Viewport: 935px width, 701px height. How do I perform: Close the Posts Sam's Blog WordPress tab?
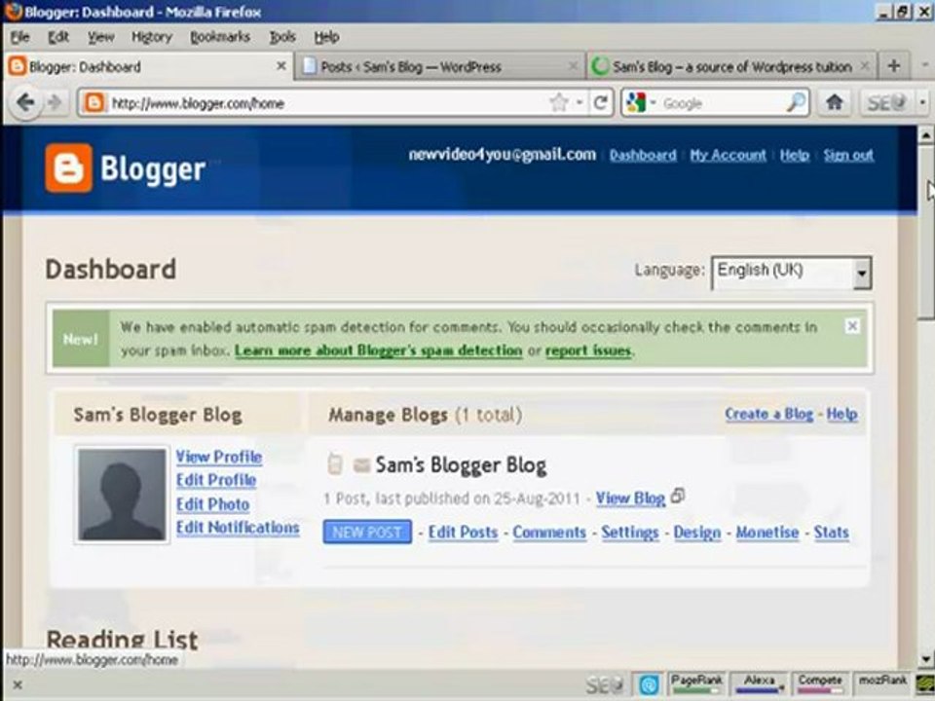pyautogui.click(x=573, y=66)
